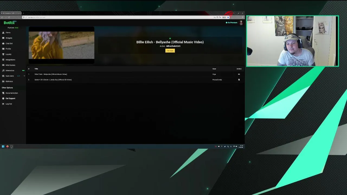Click the Action column header
This screenshot has width=347, height=195.
(x=239, y=69)
